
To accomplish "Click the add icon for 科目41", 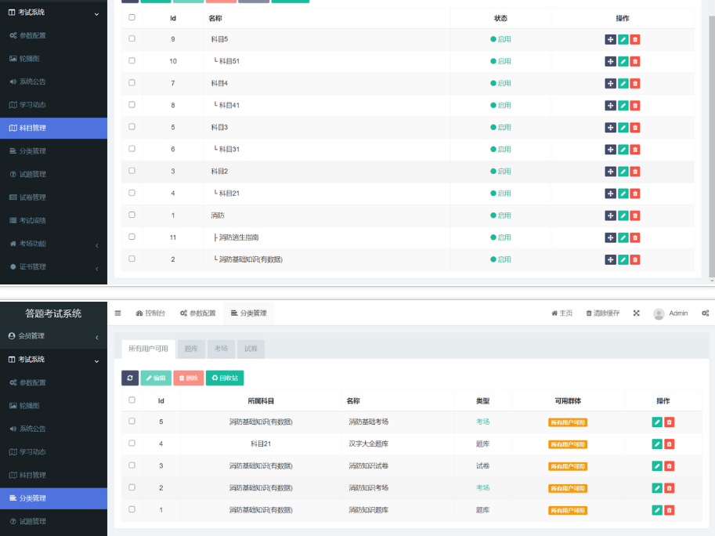I will point(610,105).
